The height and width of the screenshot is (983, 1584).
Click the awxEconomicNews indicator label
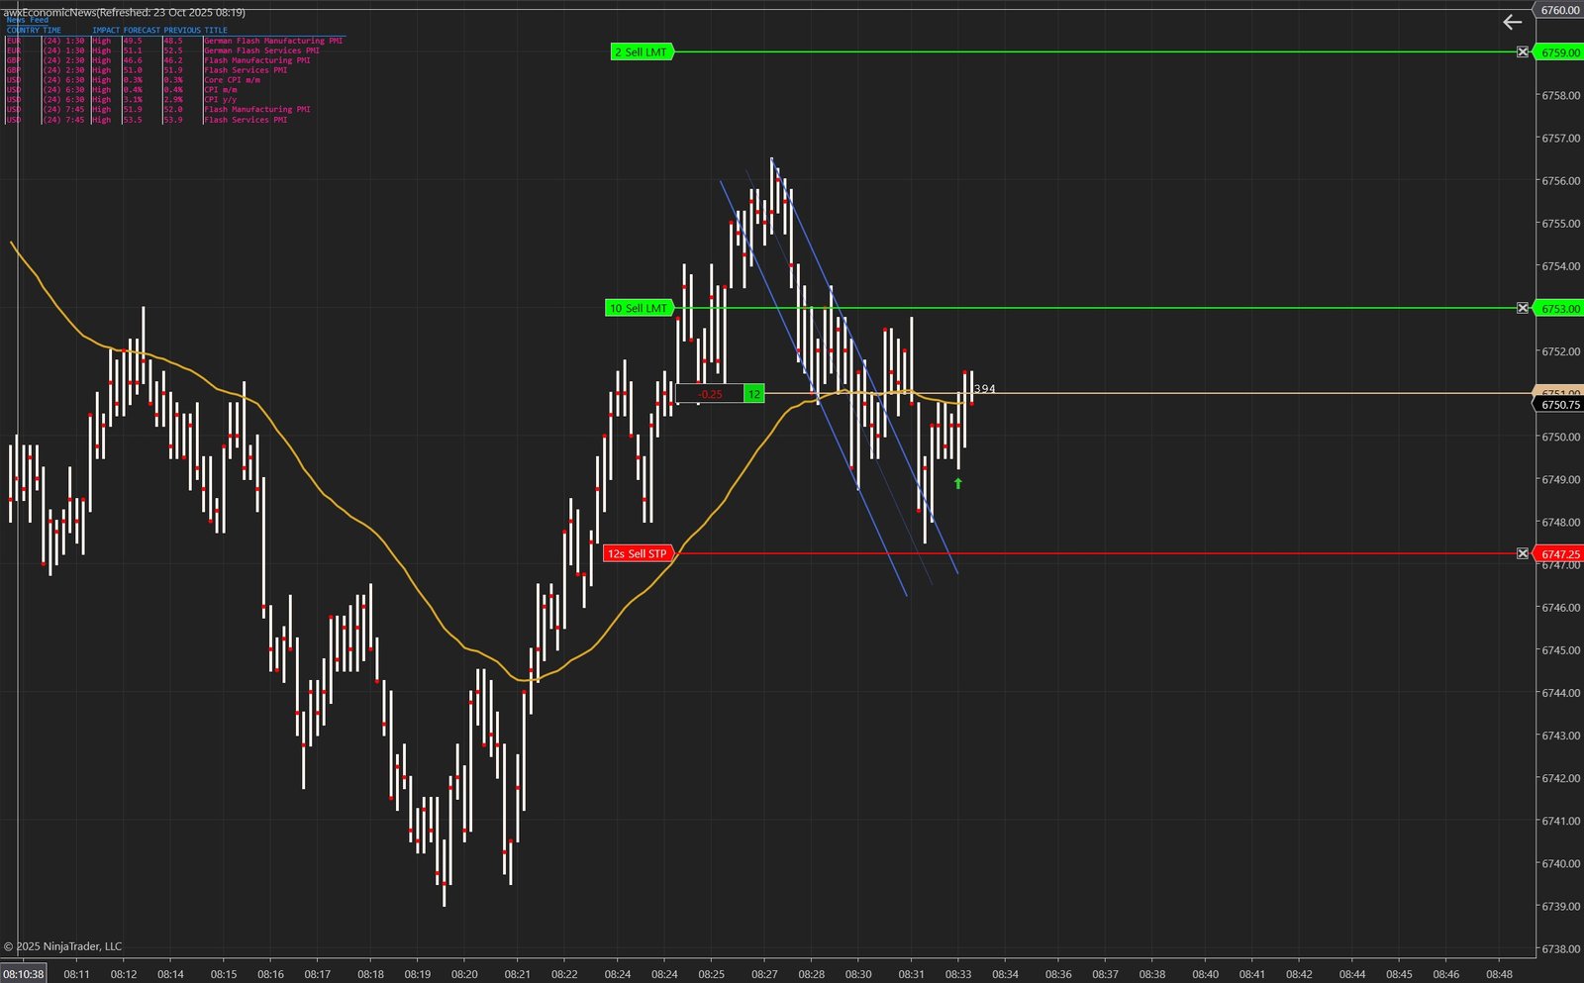pyautogui.click(x=124, y=12)
